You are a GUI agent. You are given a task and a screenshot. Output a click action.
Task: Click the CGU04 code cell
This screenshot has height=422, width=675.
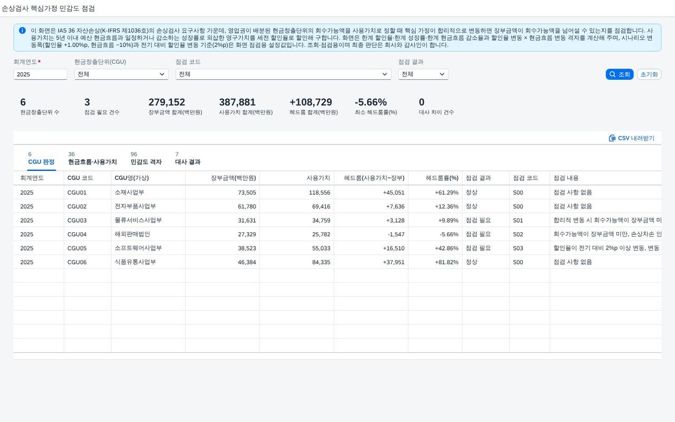click(x=88, y=234)
